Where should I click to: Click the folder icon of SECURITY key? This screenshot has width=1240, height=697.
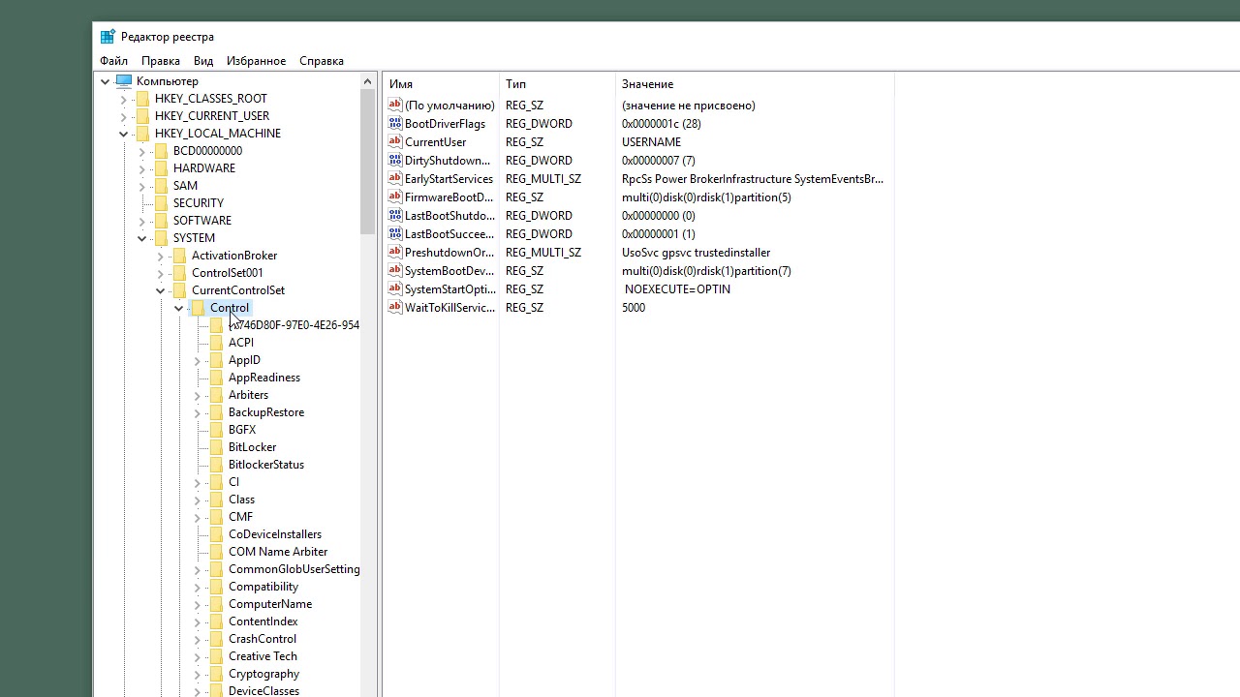point(161,203)
